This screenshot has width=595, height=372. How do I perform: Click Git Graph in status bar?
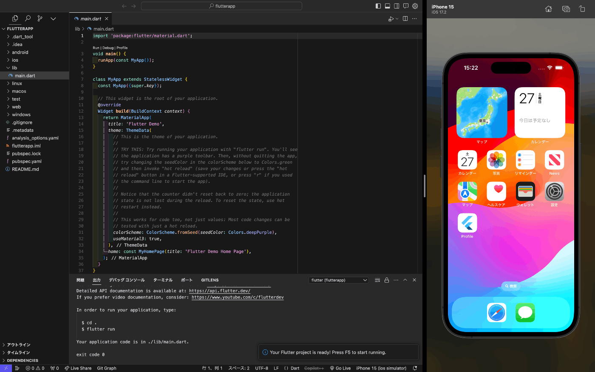107,368
